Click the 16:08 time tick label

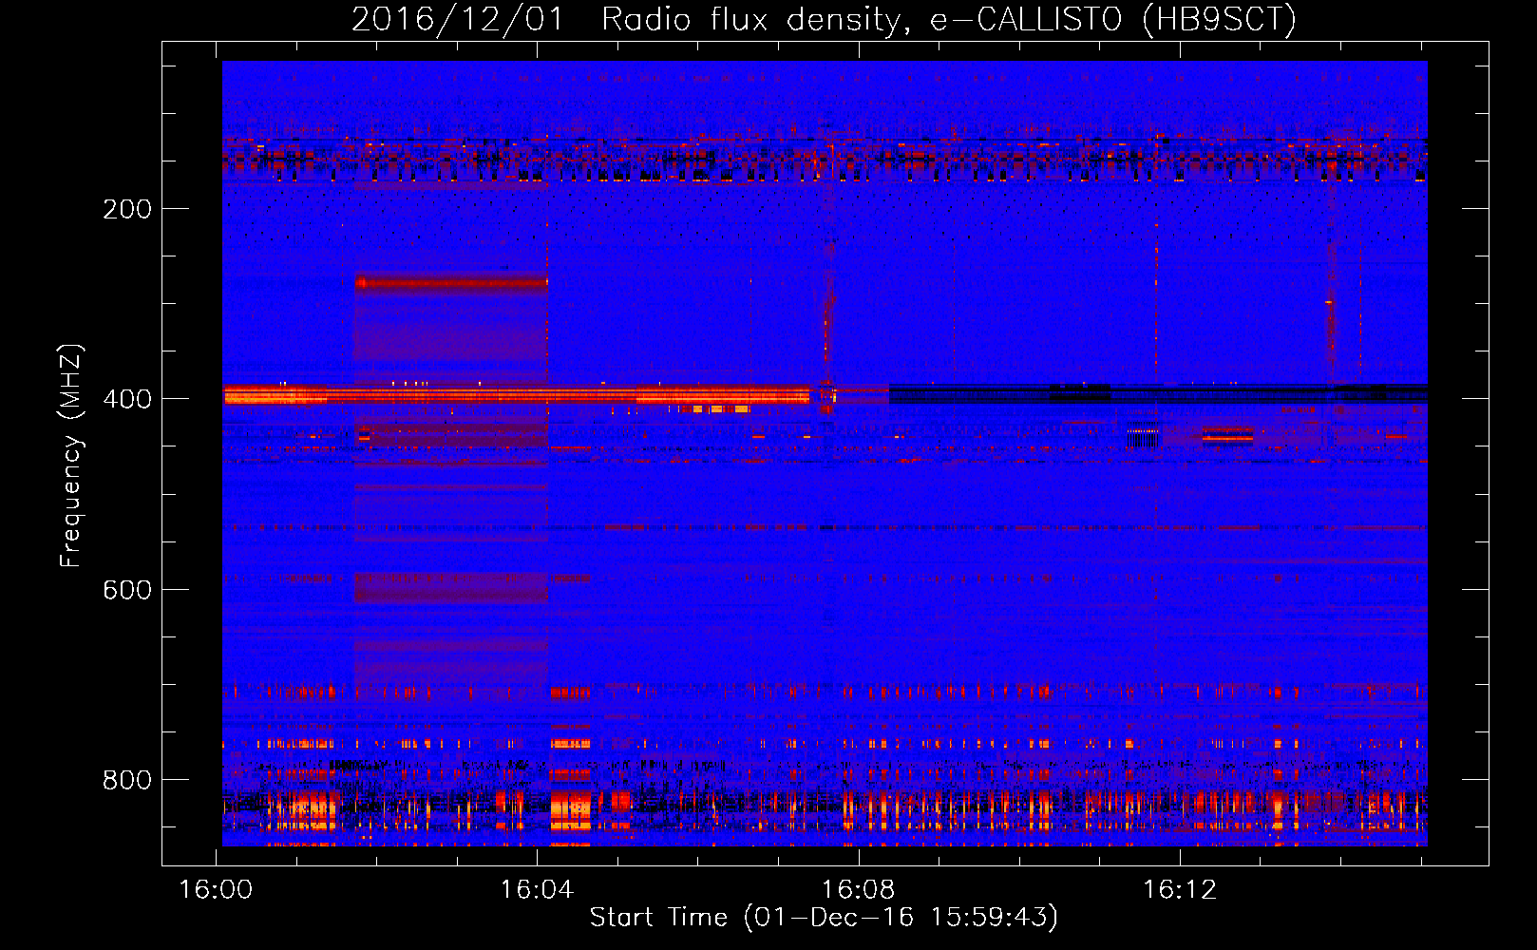click(x=858, y=890)
